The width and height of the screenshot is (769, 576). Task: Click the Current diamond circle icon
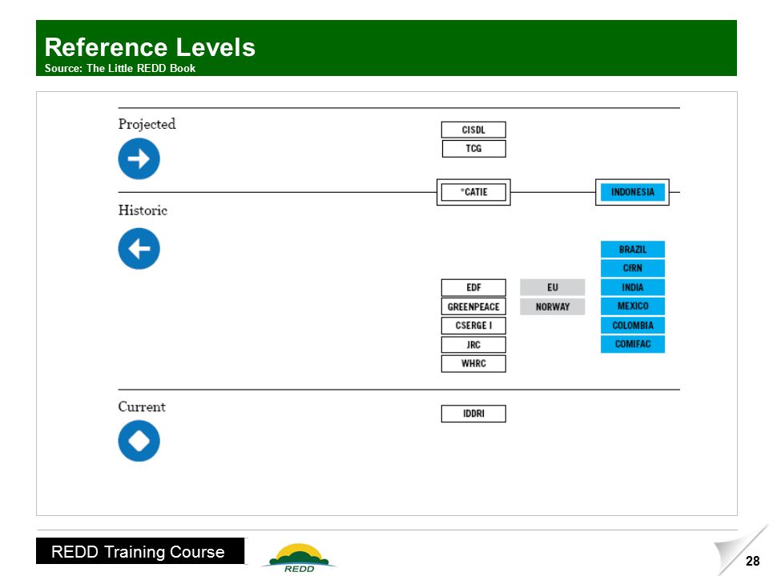(139, 441)
